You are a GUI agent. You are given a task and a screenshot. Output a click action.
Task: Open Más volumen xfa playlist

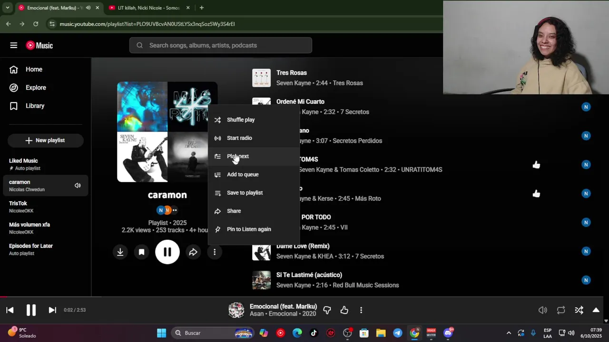[x=46, y=228]
